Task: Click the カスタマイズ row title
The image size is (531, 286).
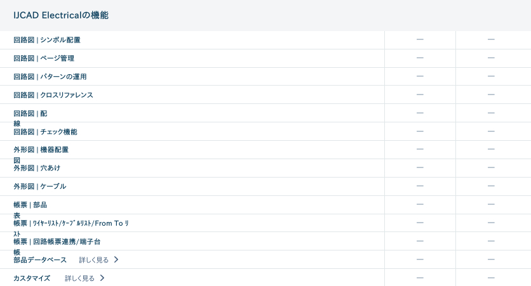Action: coord(32,278)
